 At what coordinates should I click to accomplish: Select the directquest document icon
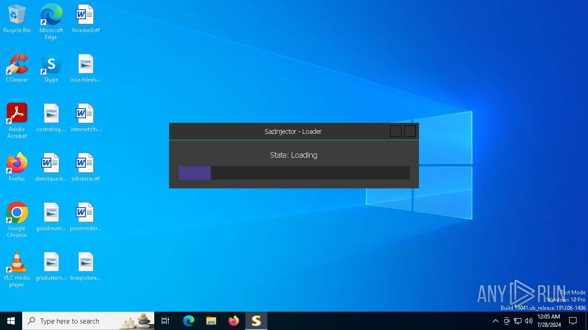point(51,168)
